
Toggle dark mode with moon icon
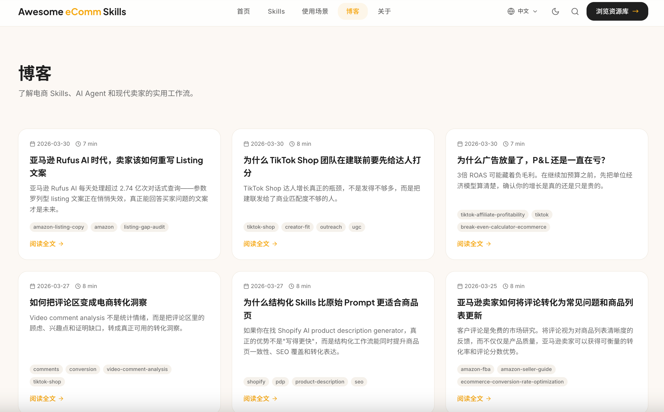[555, 12]
